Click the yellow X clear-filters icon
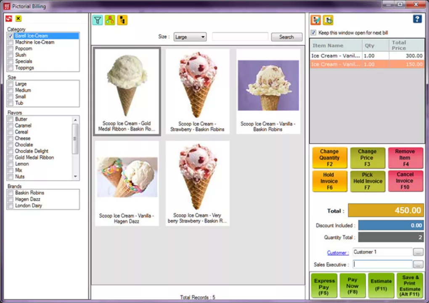The width and height of the screenshot is (429, 303). click(19, 19)
